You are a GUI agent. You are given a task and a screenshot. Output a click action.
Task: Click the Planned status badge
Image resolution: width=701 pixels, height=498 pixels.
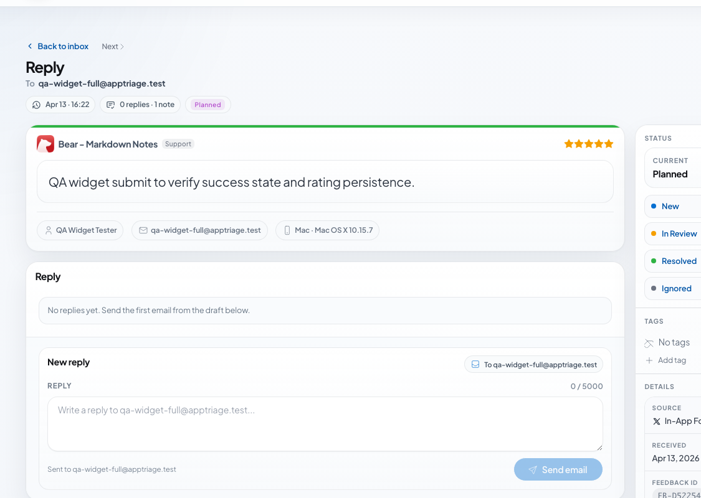pos(207,105)
